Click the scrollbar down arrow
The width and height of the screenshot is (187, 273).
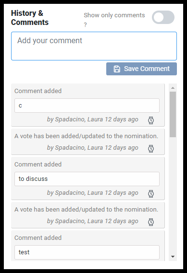click(x=173, y=257)
